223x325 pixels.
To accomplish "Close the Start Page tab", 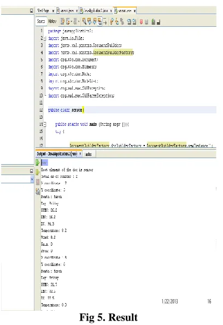I will point(53,11).
